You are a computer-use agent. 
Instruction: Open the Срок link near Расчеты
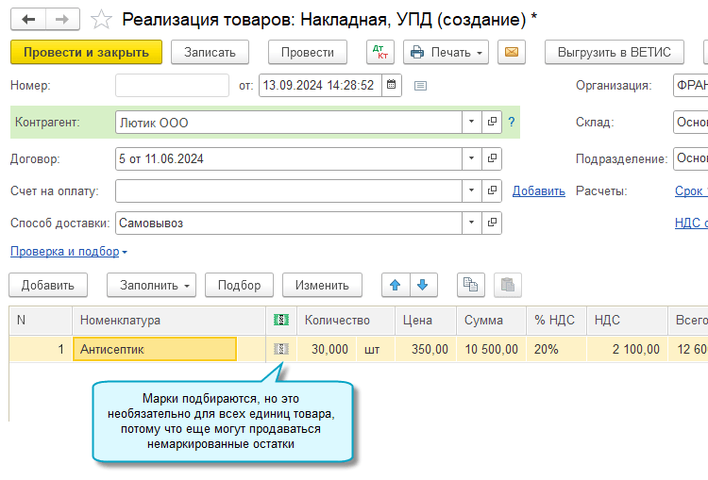click(691, 190)
